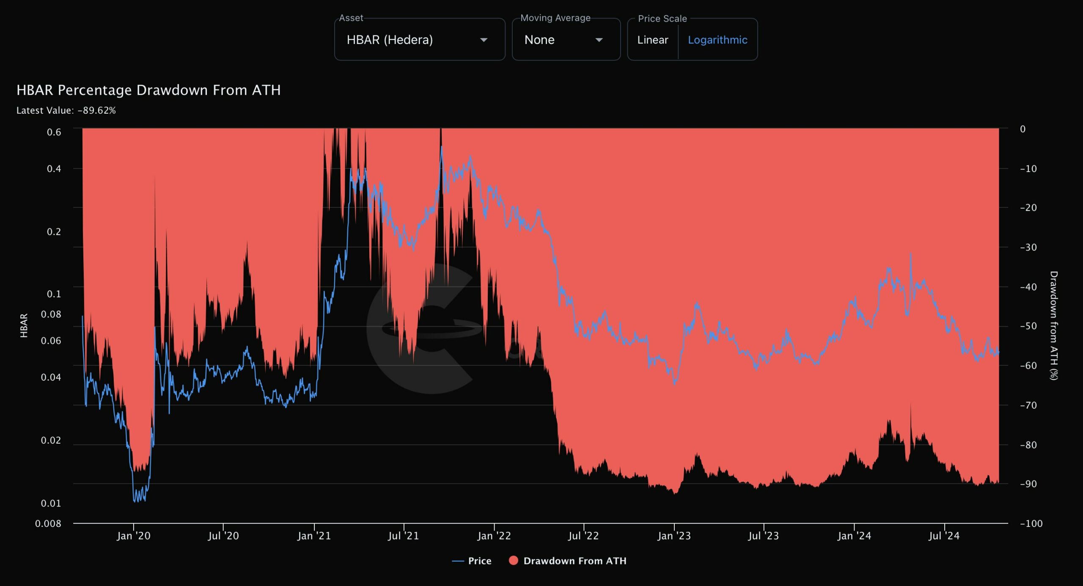Click the HBAR (Hedera) asset selector
Screen dimensions: 1083x586
[390, 40]
